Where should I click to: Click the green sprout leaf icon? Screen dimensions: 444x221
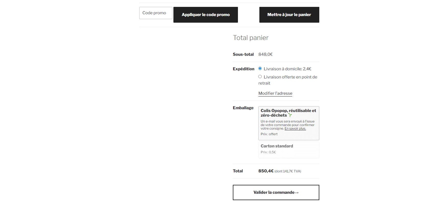click(290, 115)
